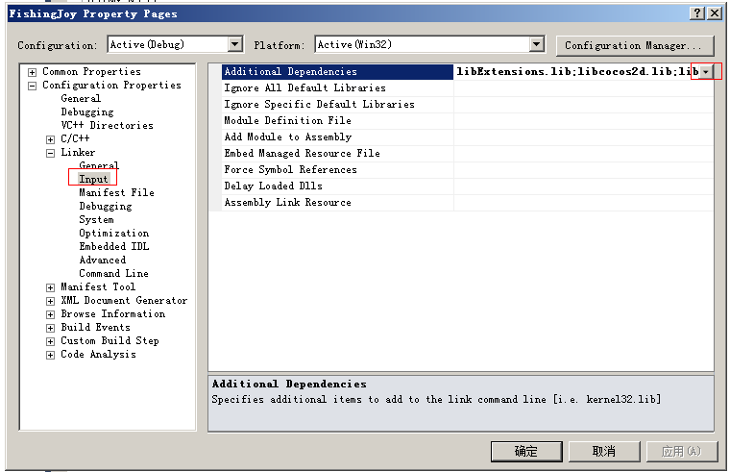The image size is (730, 472).
Task: Open the Additional Dependencies value dropdown arrow
Action: point(706,72)
